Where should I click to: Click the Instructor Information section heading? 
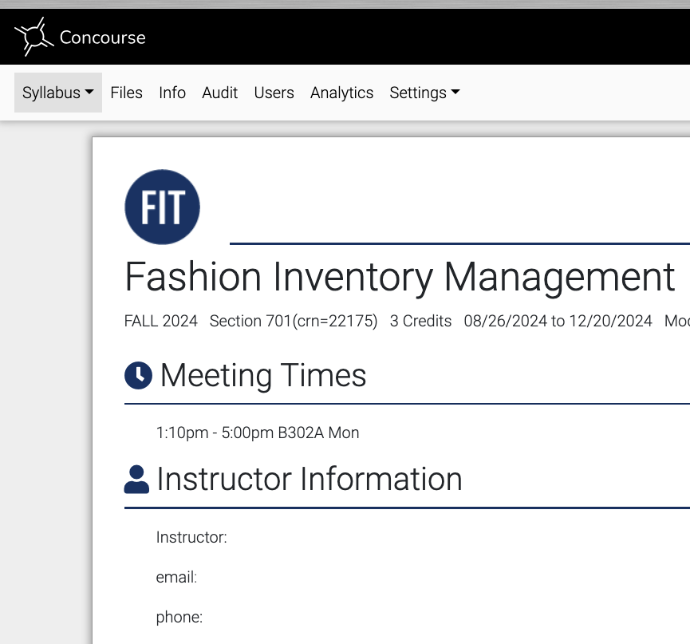click(310, 479)
